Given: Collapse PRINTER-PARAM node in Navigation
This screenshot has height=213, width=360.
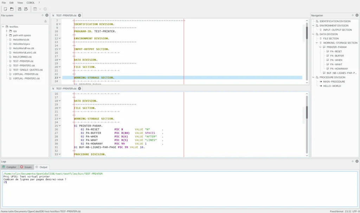Looking at the screenshot, I should (320, 47).
